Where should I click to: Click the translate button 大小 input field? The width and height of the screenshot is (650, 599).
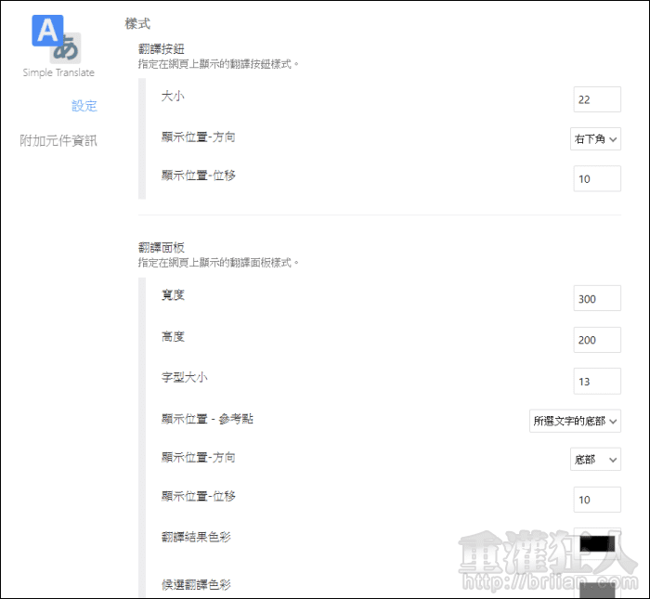596,99
